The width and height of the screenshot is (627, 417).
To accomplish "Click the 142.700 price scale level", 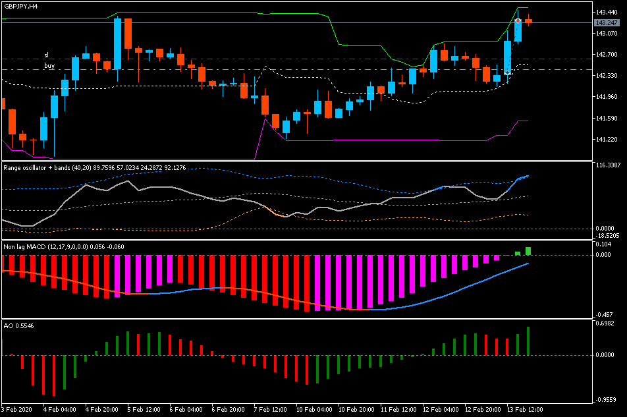I will 607,55.
